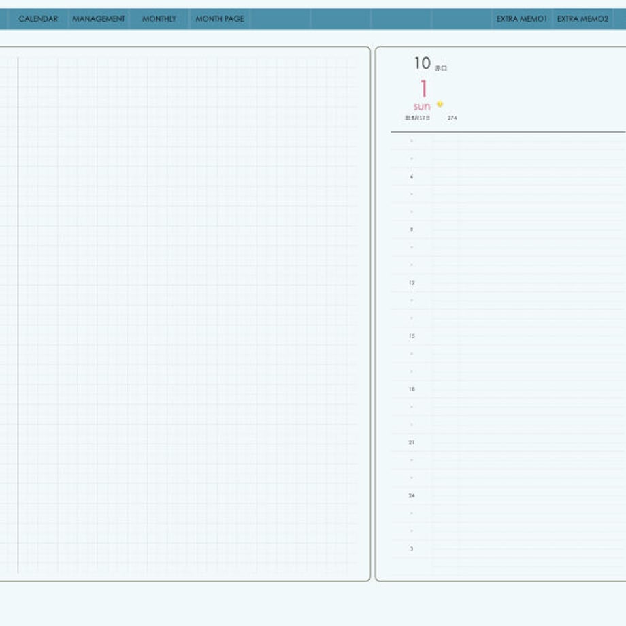Open the CALENDAR tab
626x626 pixels.
click(38, 19)
